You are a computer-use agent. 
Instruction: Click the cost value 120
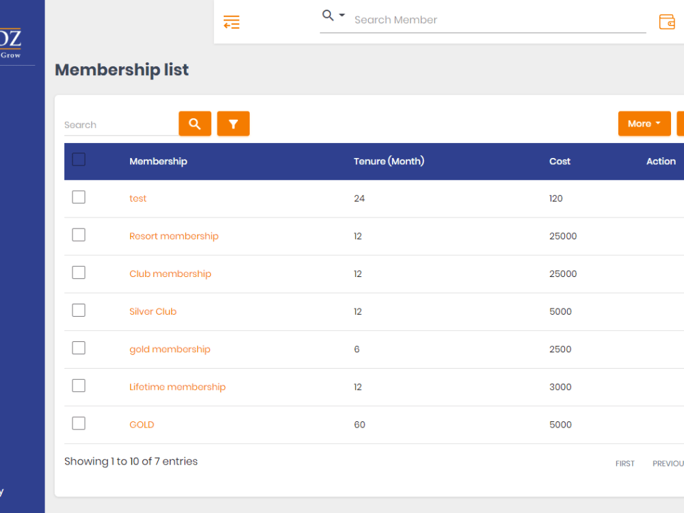click(555, 198)
